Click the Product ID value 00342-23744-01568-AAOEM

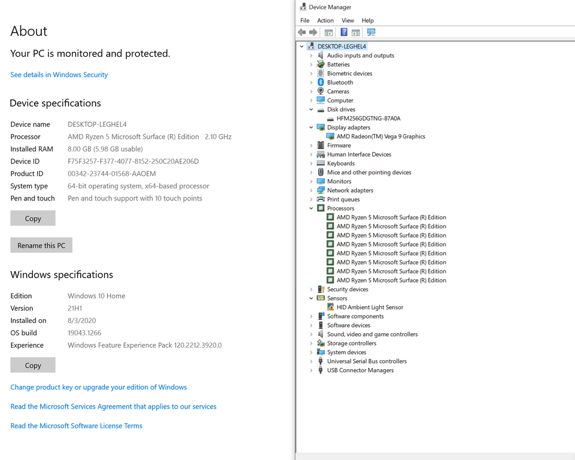tap(112, 173)
